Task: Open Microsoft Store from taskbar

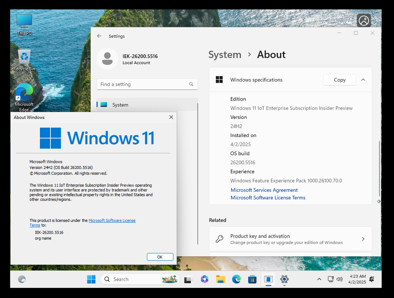Action: [x=252, y=279]
